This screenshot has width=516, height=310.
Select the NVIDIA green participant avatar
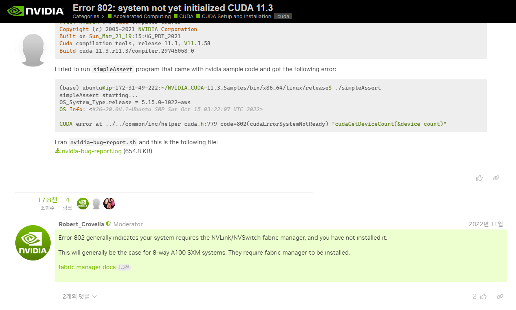(x=83, y=204)
